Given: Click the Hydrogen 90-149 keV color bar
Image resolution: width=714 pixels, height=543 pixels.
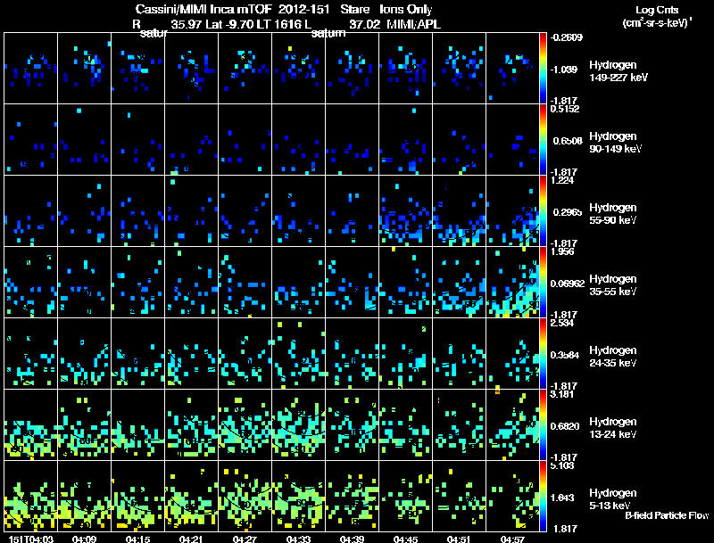Looking at the screenshot, I should [x=543, y=140].
